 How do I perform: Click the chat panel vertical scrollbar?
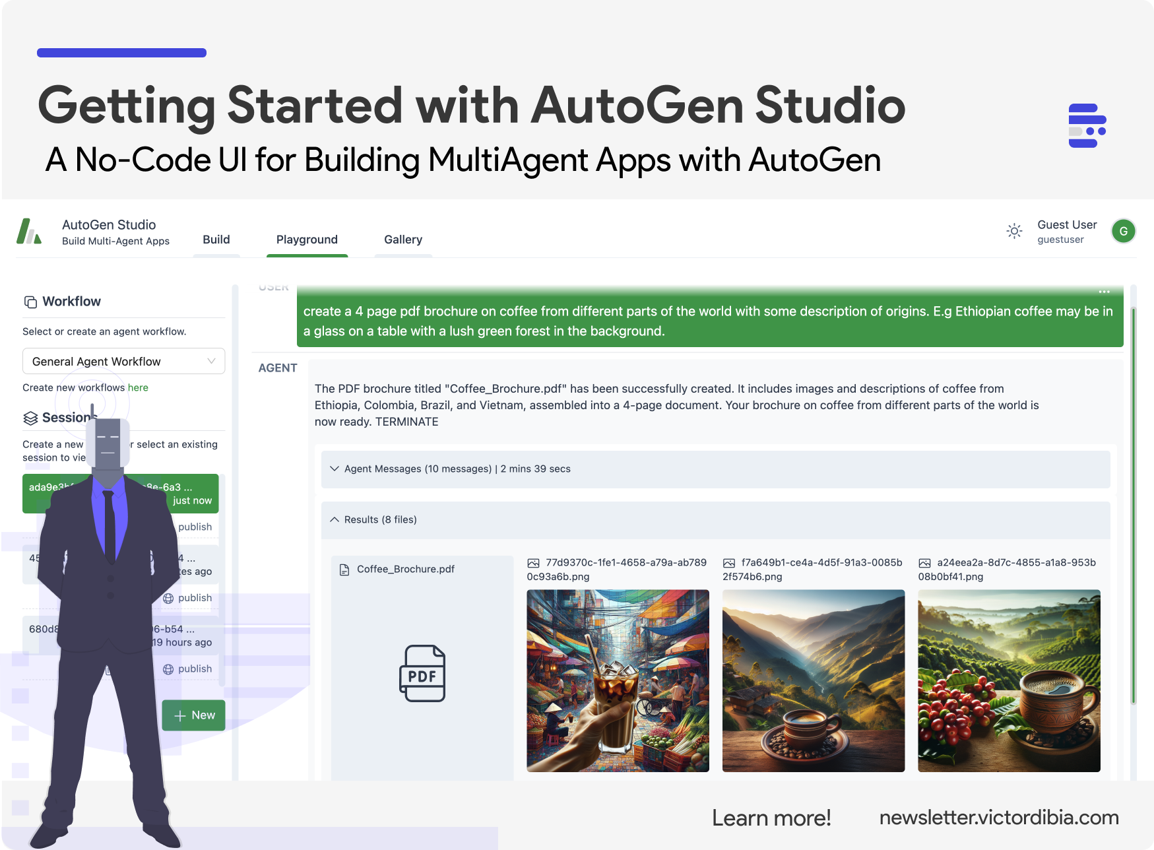click(x=1133, y=506)
